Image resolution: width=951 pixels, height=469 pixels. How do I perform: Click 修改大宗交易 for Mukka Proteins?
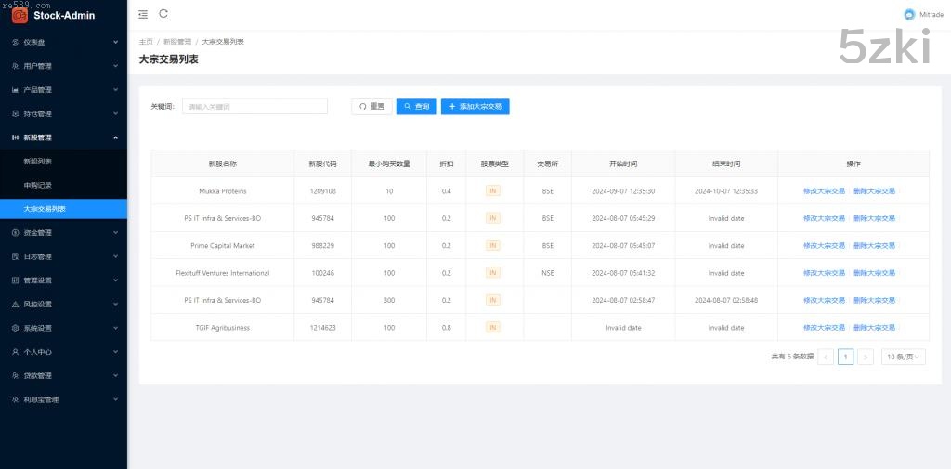824,191
